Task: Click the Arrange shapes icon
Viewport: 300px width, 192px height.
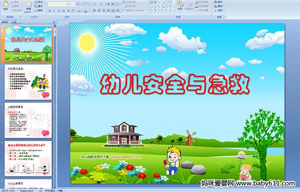Action: [x=180, y=5]
